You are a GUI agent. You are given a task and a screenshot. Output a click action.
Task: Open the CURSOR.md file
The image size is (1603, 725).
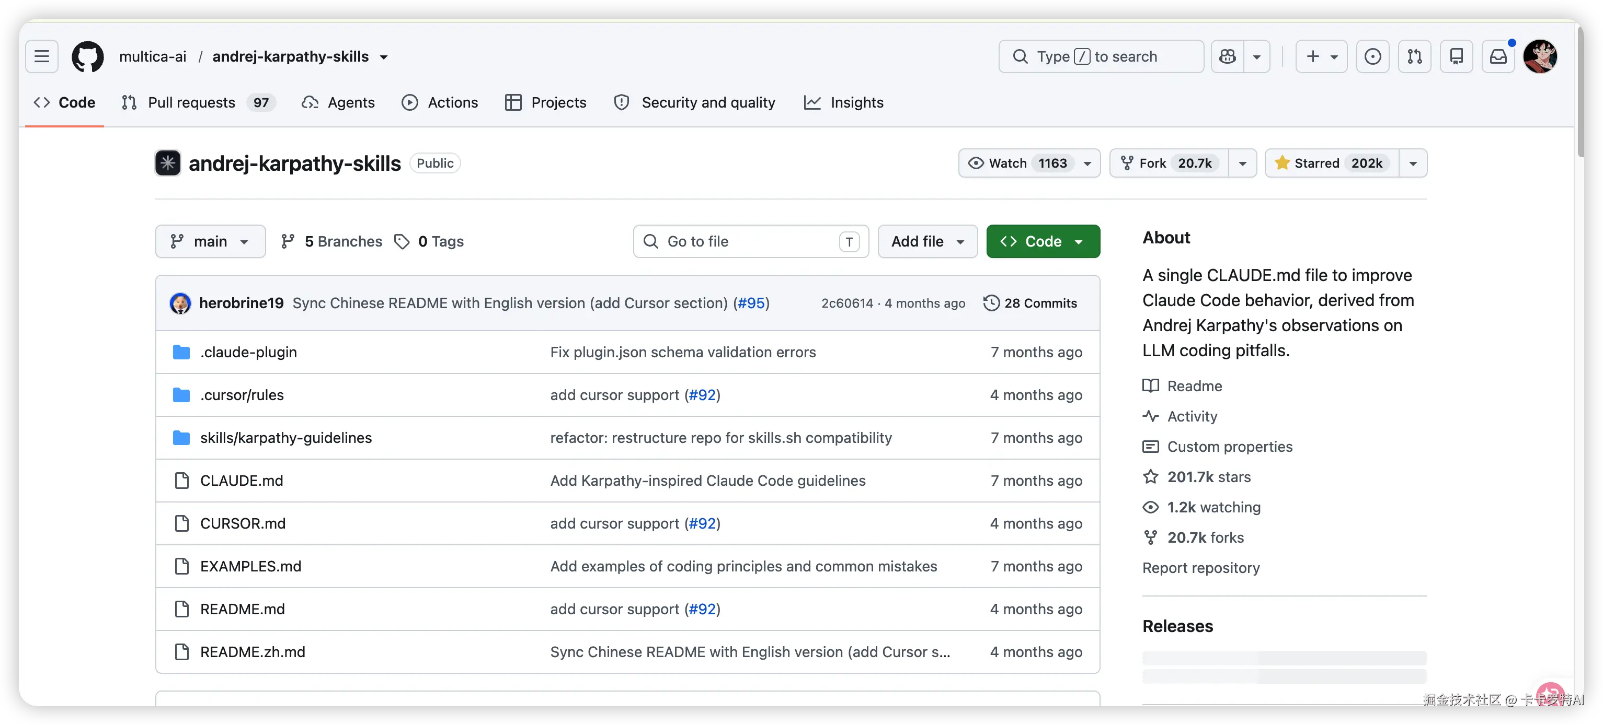click(x=243, y=523)
